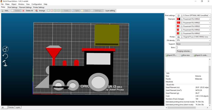
Task: Click the green More copies icon
Action: click(x=48, y=11)
